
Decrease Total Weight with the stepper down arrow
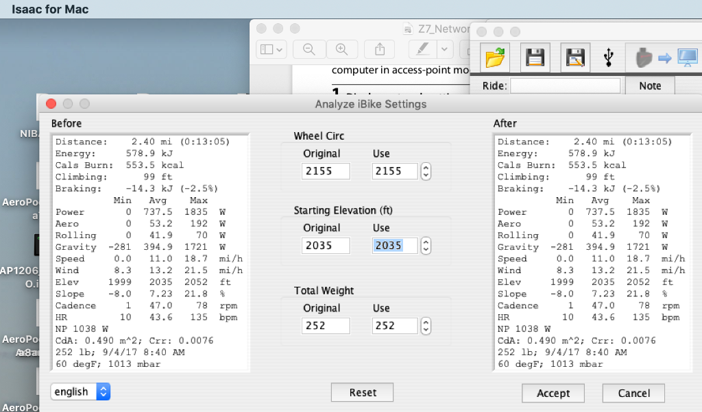[426, 329]
